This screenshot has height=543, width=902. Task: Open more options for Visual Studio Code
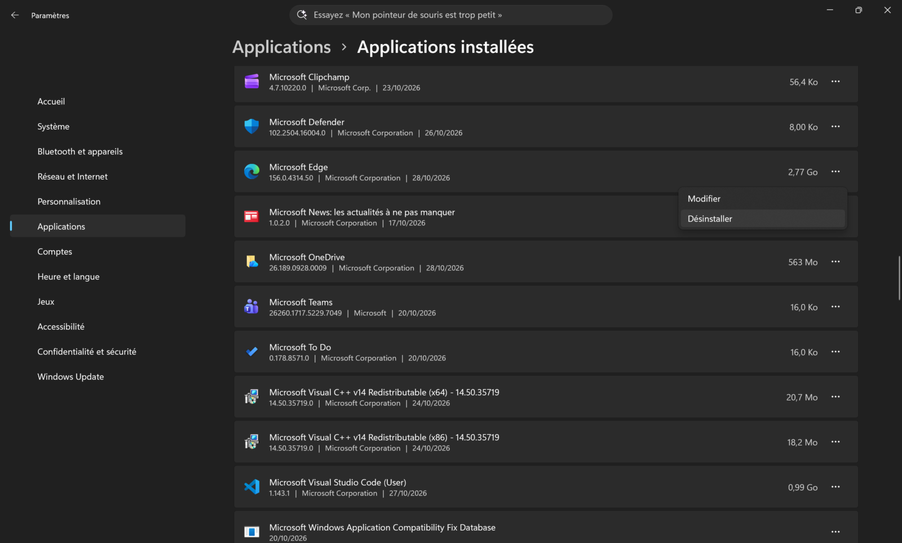(x=835, y=487)
